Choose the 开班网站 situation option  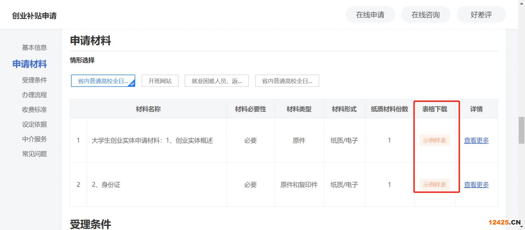(160, 81)
